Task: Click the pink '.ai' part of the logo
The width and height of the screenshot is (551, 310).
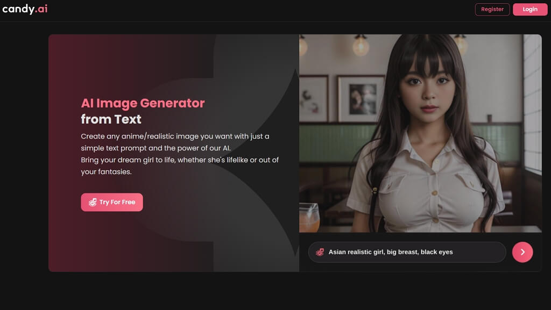Action: [41, 9]
